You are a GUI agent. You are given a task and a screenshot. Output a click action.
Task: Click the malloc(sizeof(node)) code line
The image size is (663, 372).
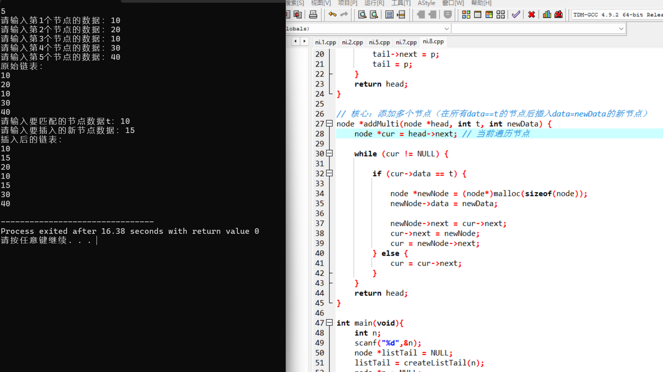coord(489,194)
